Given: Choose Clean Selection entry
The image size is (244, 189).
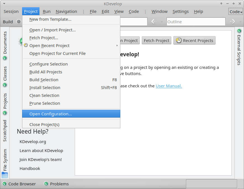Looking at the screenshot, I should (71, 95).
